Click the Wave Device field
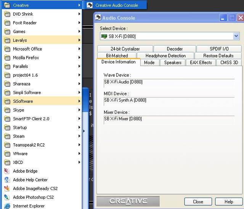The height and width of the screenshot is (209, 244). pos(169,83)
